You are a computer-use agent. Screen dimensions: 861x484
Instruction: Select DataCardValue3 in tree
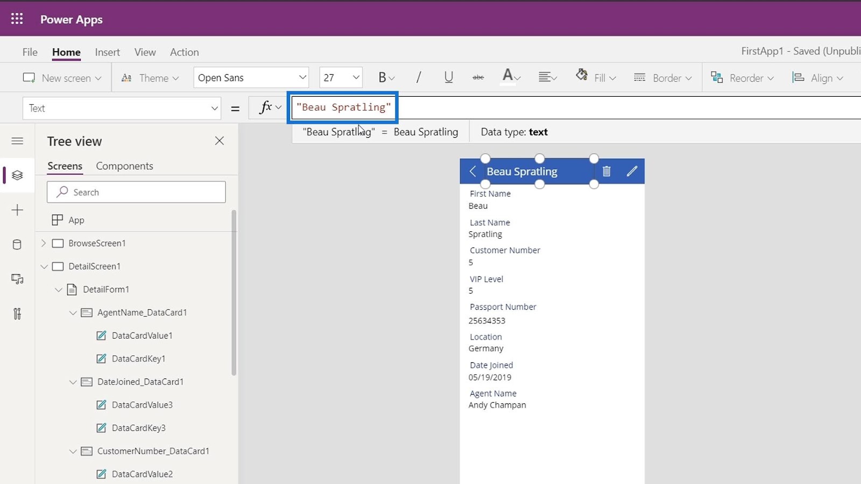[142, 405]
